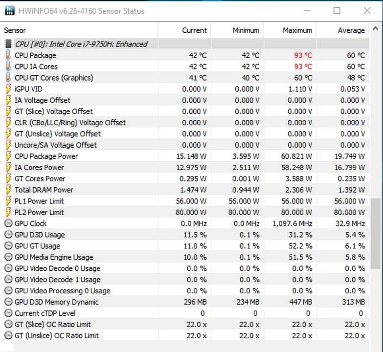Select the CPU Package Power label
This screenshot has height=352, width=383.
[x=46, y=156]
